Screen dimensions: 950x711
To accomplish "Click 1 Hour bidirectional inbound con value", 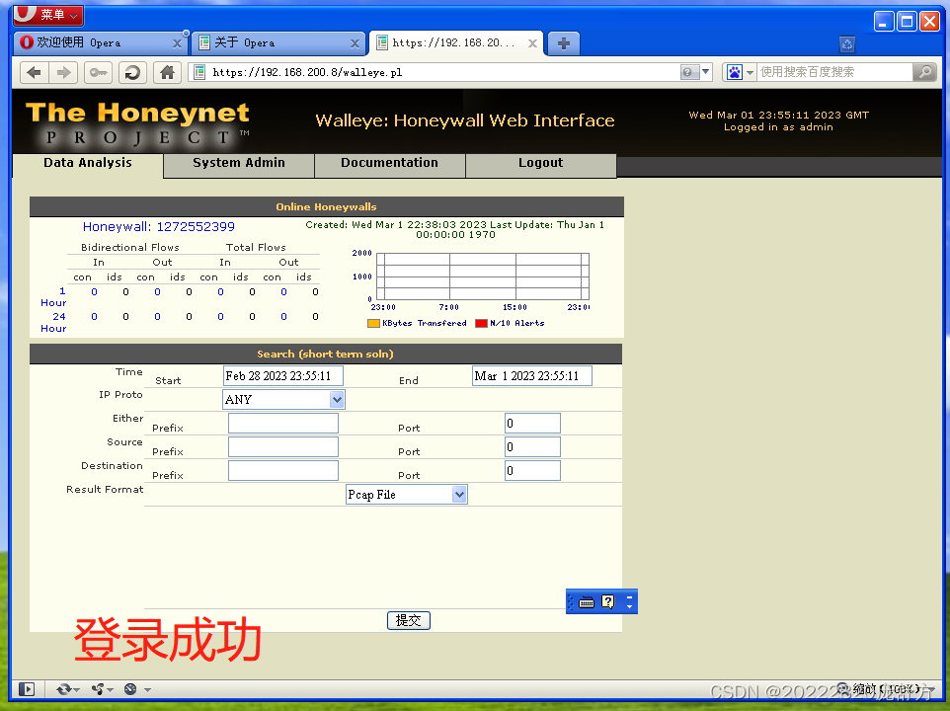I will click(x=94, y=292).
